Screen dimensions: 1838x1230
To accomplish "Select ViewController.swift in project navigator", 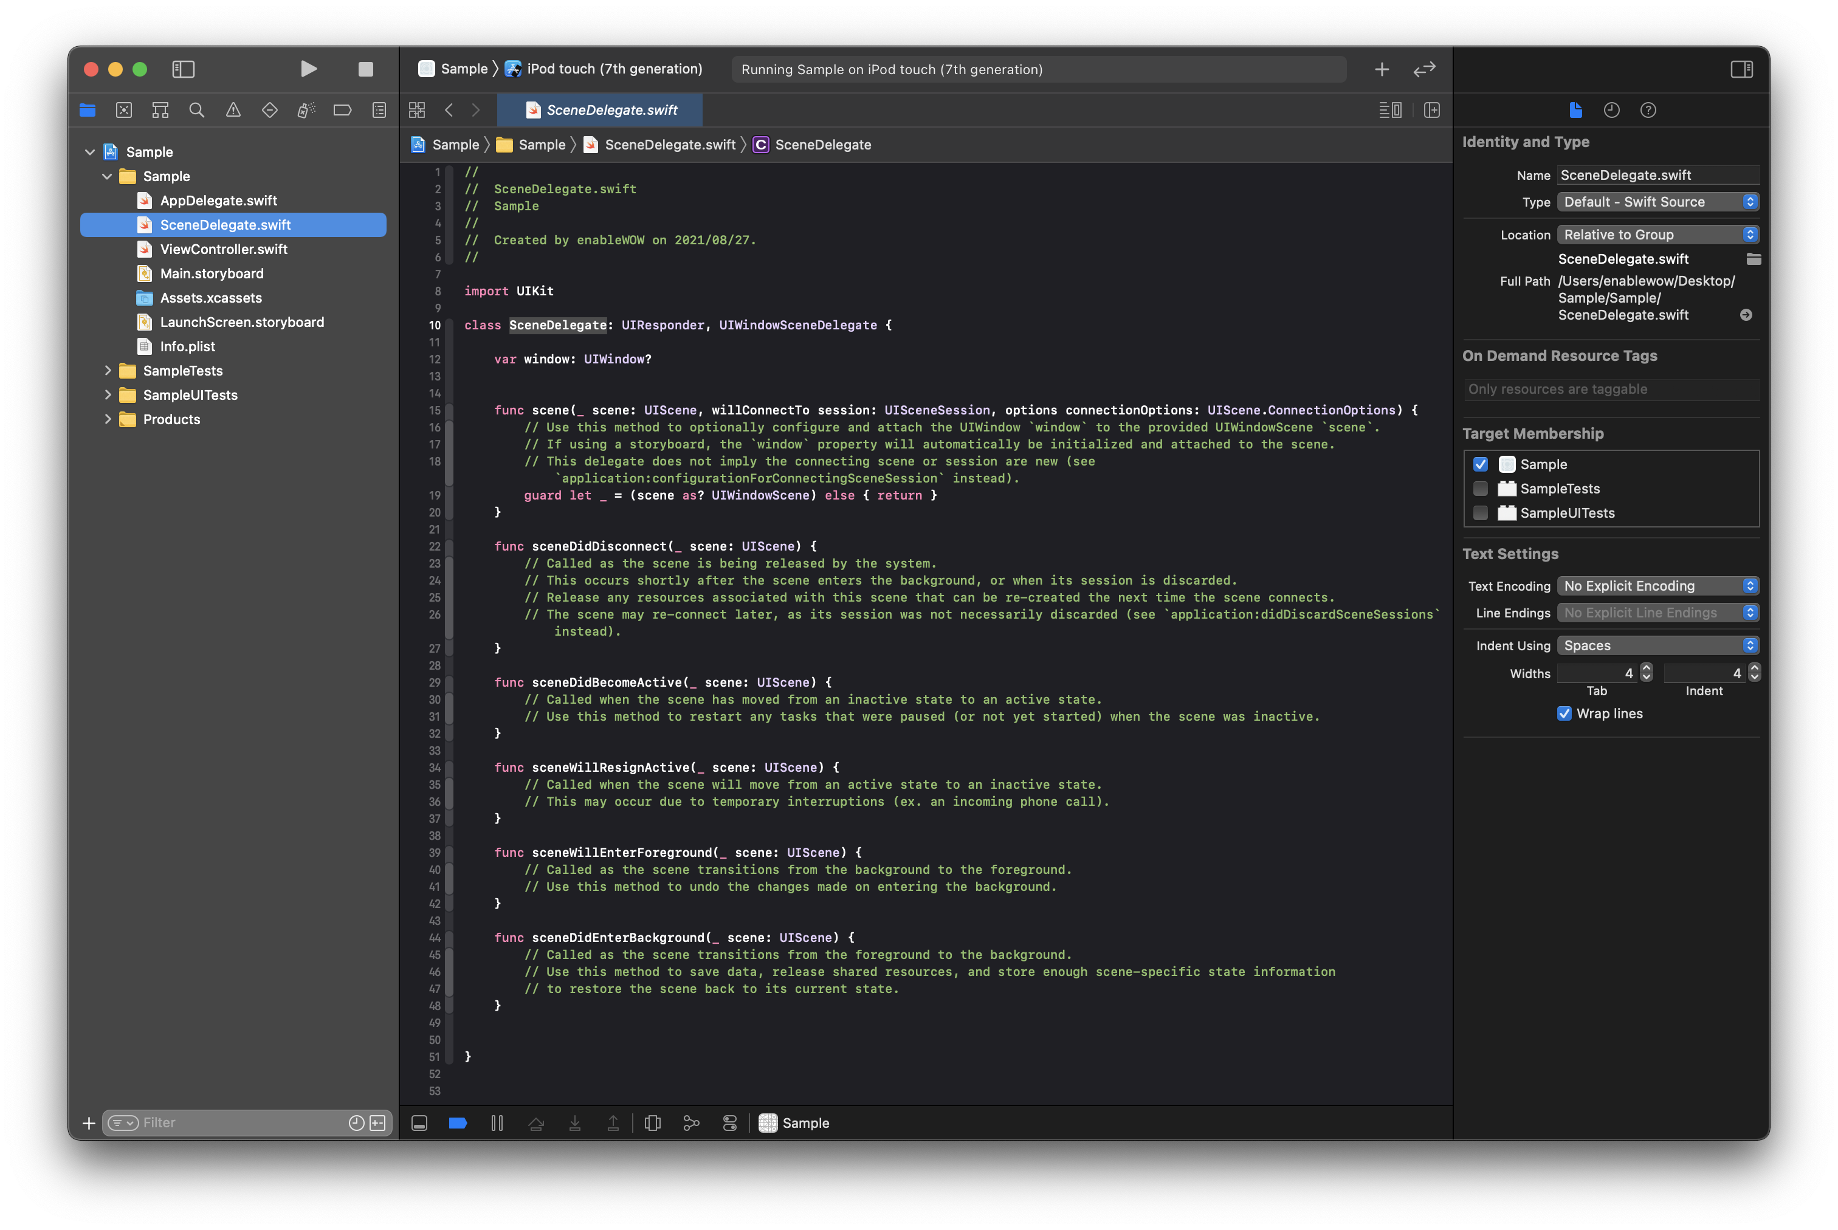I will click(224, 249).
